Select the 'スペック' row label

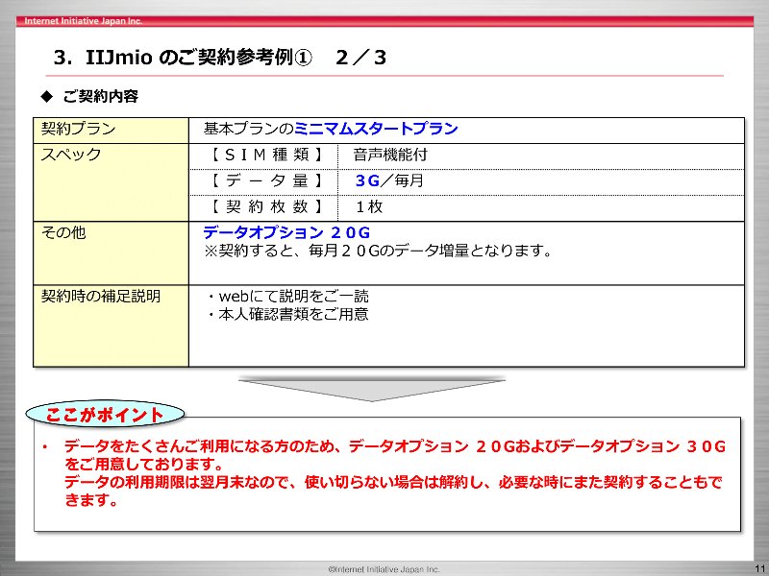point(71,155)
